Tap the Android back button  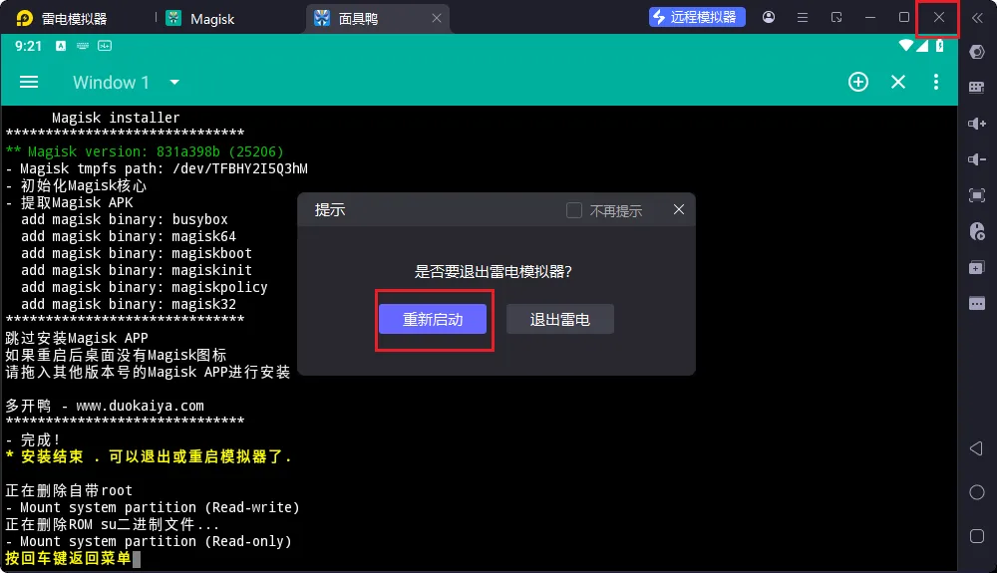pos(977,448)
